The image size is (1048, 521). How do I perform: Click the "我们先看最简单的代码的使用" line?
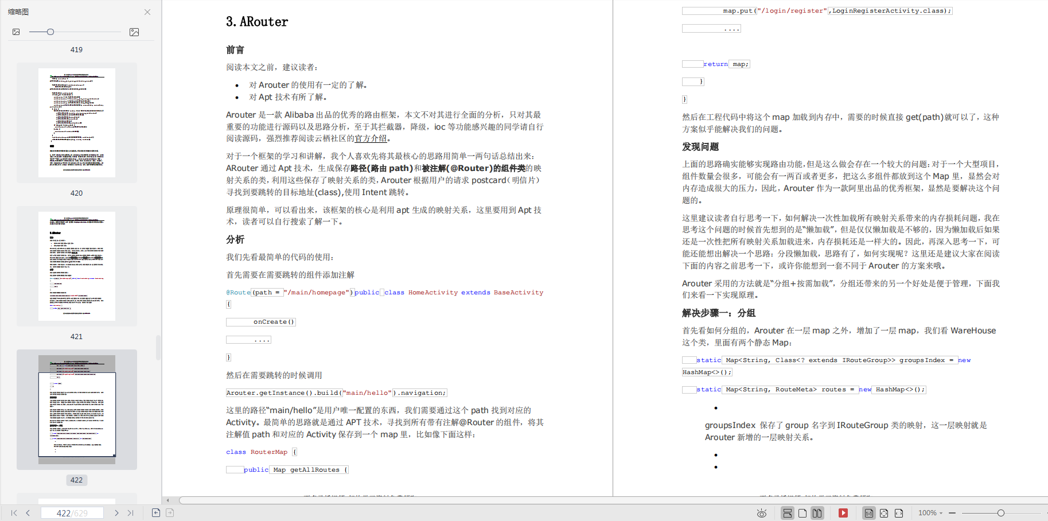point(280,257)
